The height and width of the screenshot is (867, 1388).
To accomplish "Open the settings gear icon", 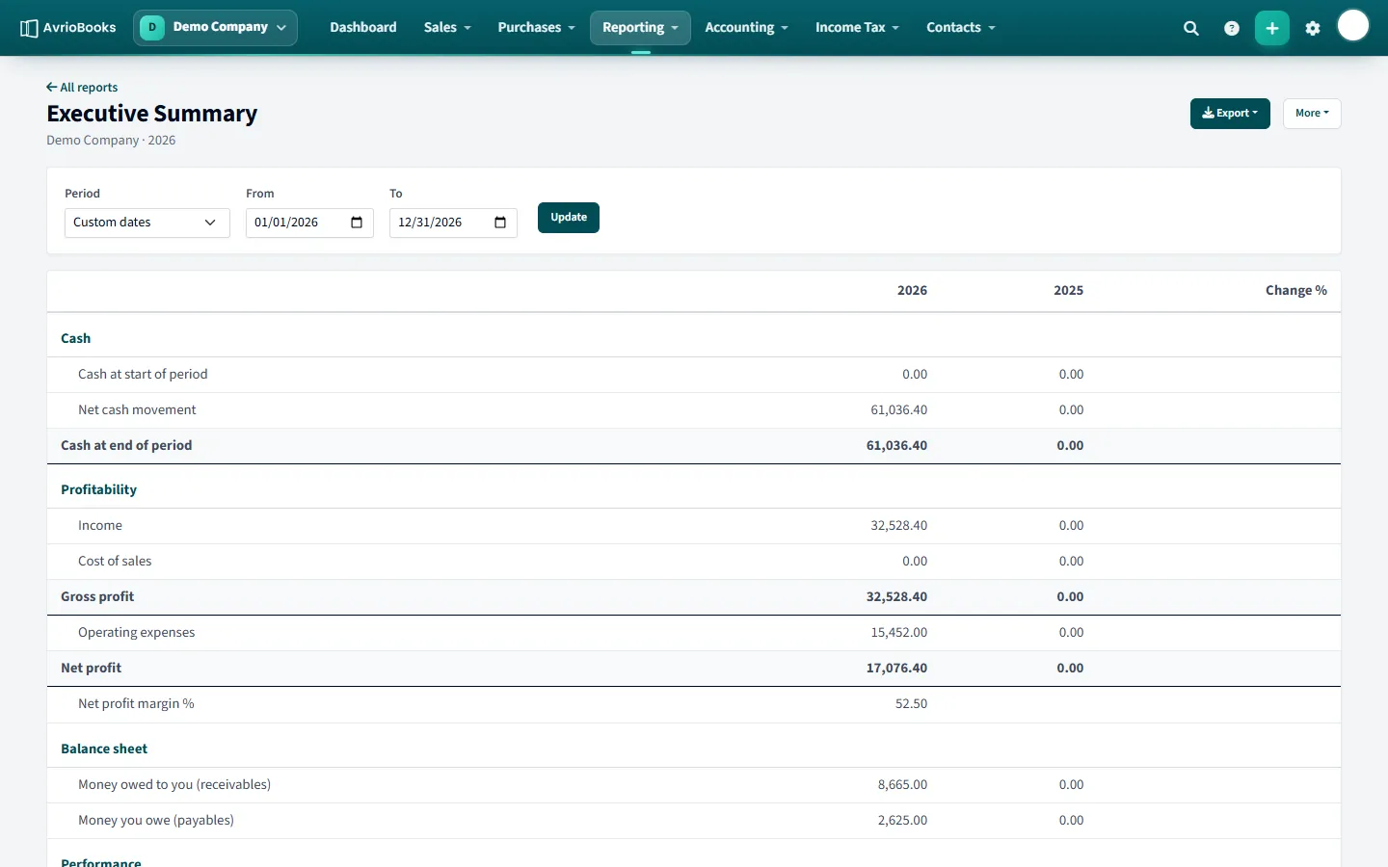I will click(x=1313, y=28).
